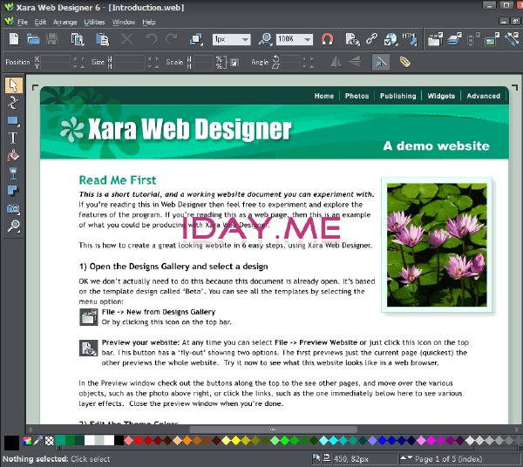Image resolution: width=523 pixels, height=467 pixels.
Task: Flip selection horizontally
Action: click(x=336, y=62)
